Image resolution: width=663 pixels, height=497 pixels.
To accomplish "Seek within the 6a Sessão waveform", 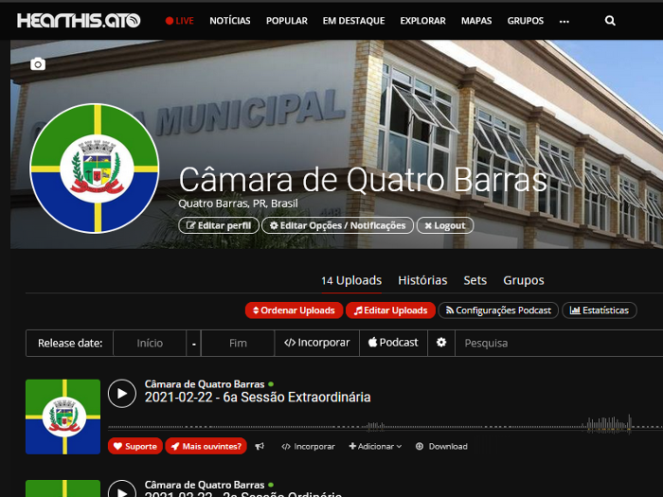I will pyautogui.click(x=385, y=425).
